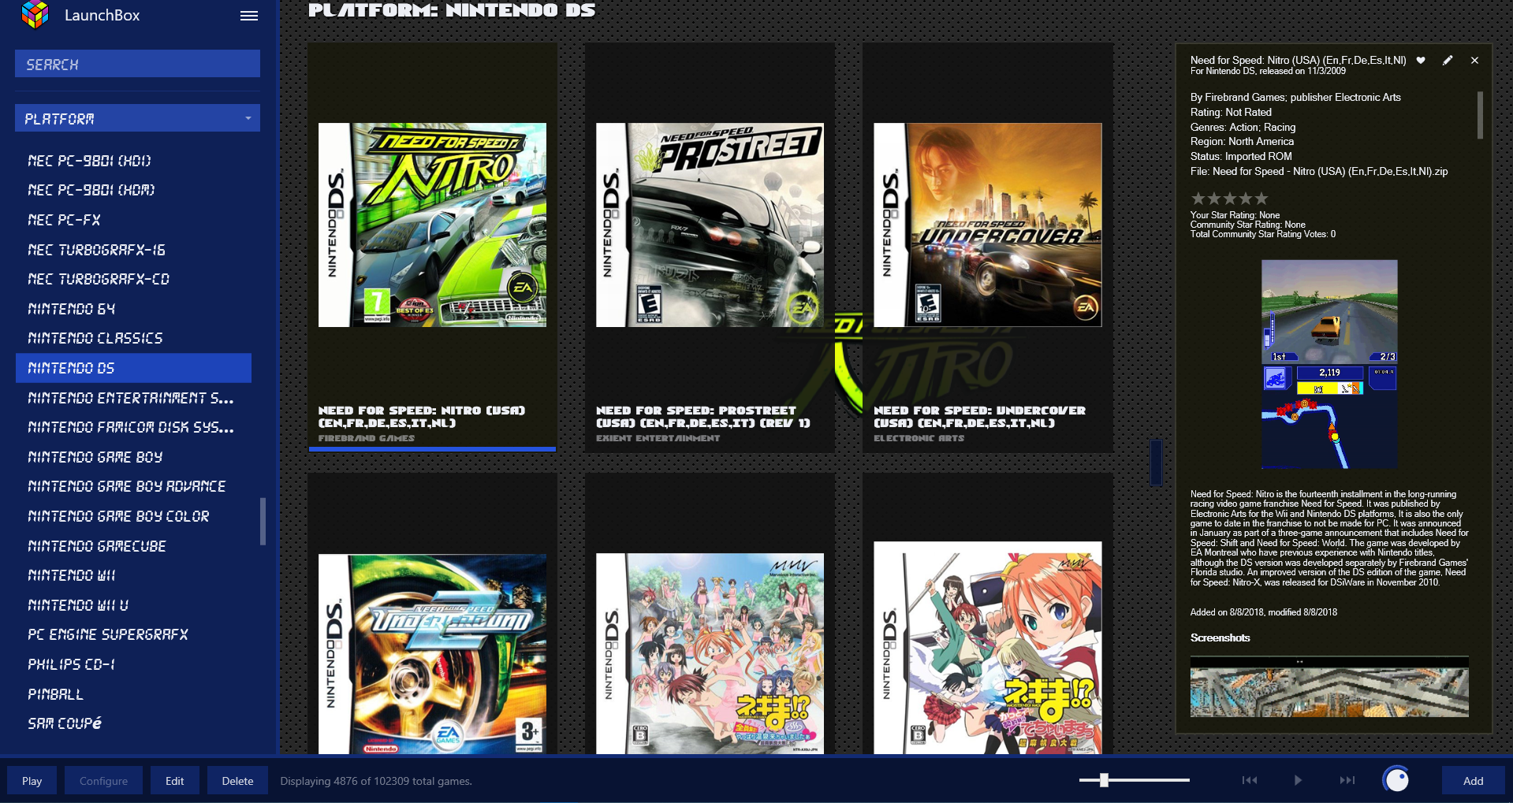
Task: Select Need for Speed Undercover box art
Action: [x=987, y=225]
